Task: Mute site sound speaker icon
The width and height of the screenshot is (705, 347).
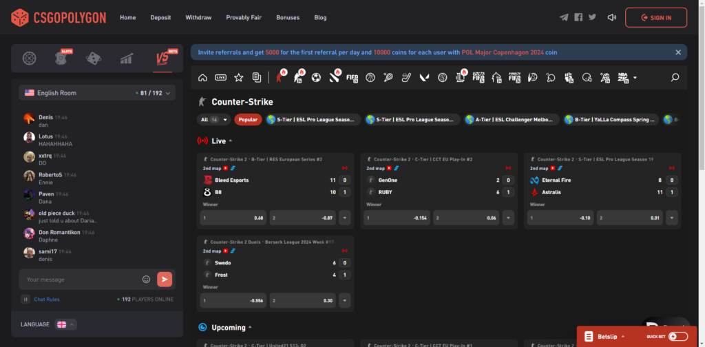Action: click(611, 17)
